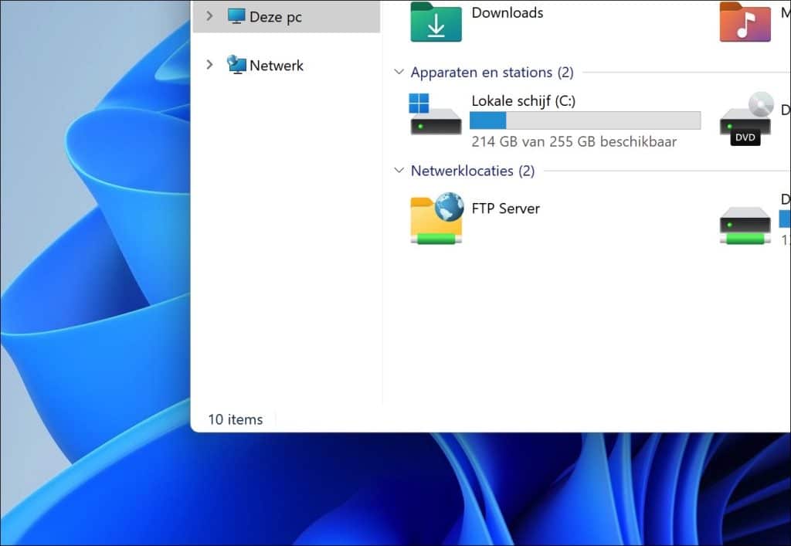Select Netwerk in the navigation pane
The height and width of the screenshot is (546, 791).
[x=275, y=65]
